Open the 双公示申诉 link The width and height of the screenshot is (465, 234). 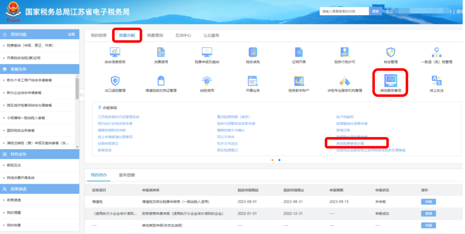click(x=226, y=137)
